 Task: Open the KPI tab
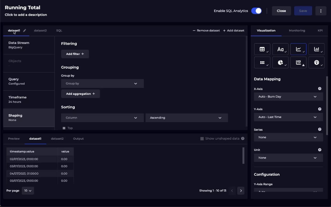pos(320,31)
